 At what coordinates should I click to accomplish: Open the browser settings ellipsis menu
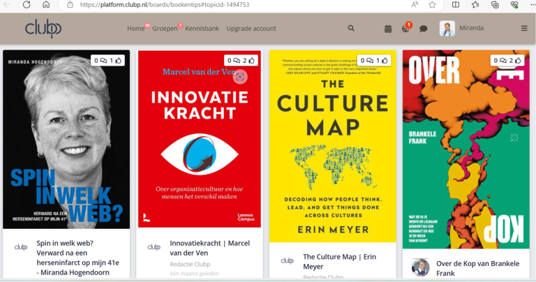pos(533,4)
